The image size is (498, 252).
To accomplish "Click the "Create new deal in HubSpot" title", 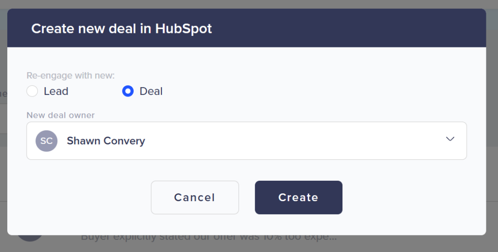I will coord(122,29).
